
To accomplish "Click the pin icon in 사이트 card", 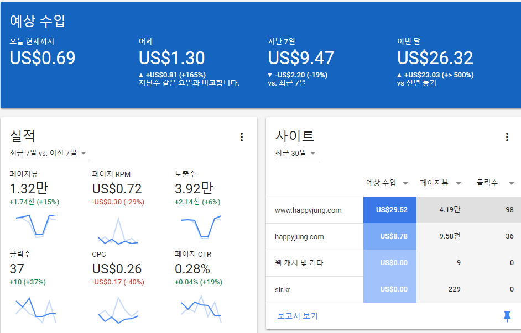I will [507, 316].
